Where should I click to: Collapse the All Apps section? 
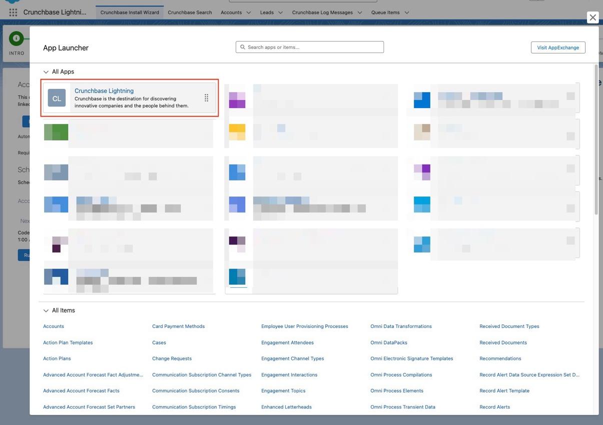tap(46, 72)
